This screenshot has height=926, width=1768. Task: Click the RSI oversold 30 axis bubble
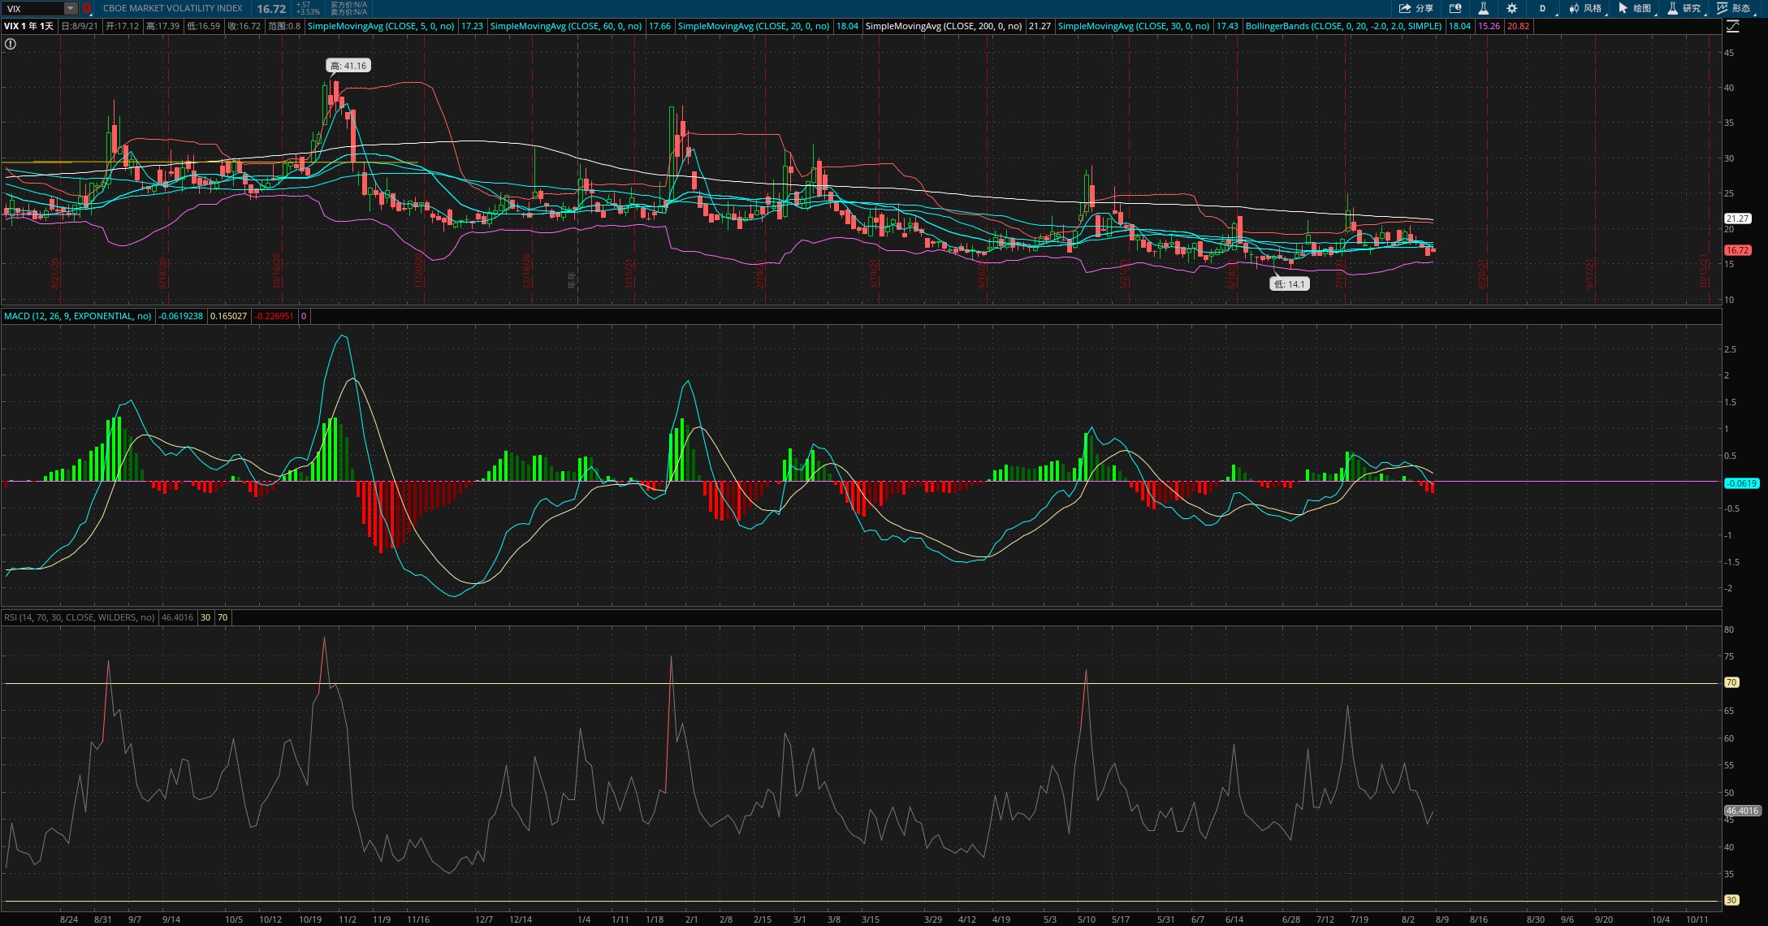(x=1731, y=900)
